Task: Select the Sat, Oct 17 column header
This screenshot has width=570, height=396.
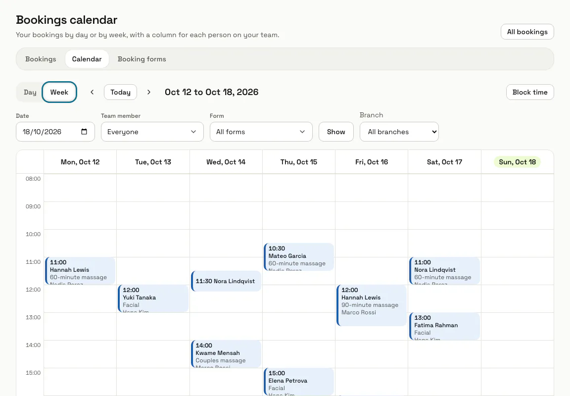Action: (x=445, y=162)
